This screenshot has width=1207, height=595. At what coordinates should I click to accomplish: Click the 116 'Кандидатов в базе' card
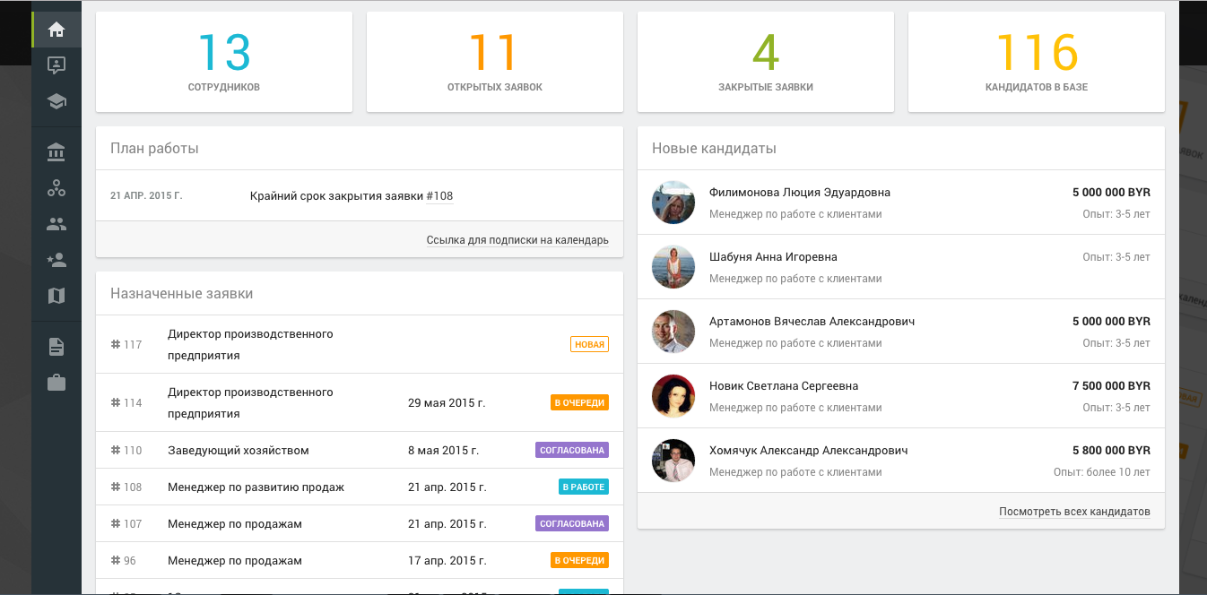pyautogui.click(x=1037, y=62)
